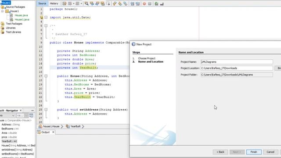Open Libraries node in project tree
Viewport: 281px width, 158px height.
tap(11, 28)
